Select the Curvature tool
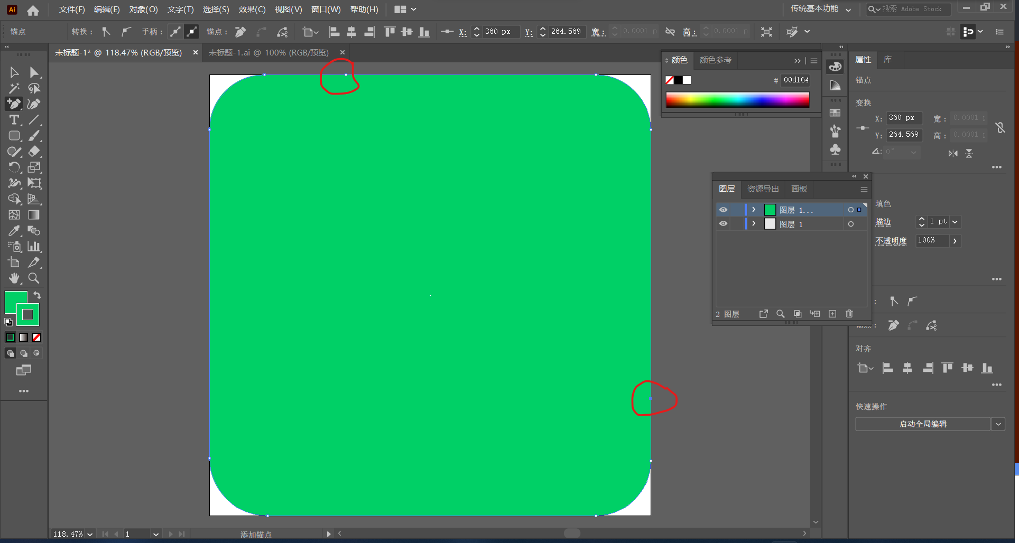1019x543 pixels. tap(34, 104)
